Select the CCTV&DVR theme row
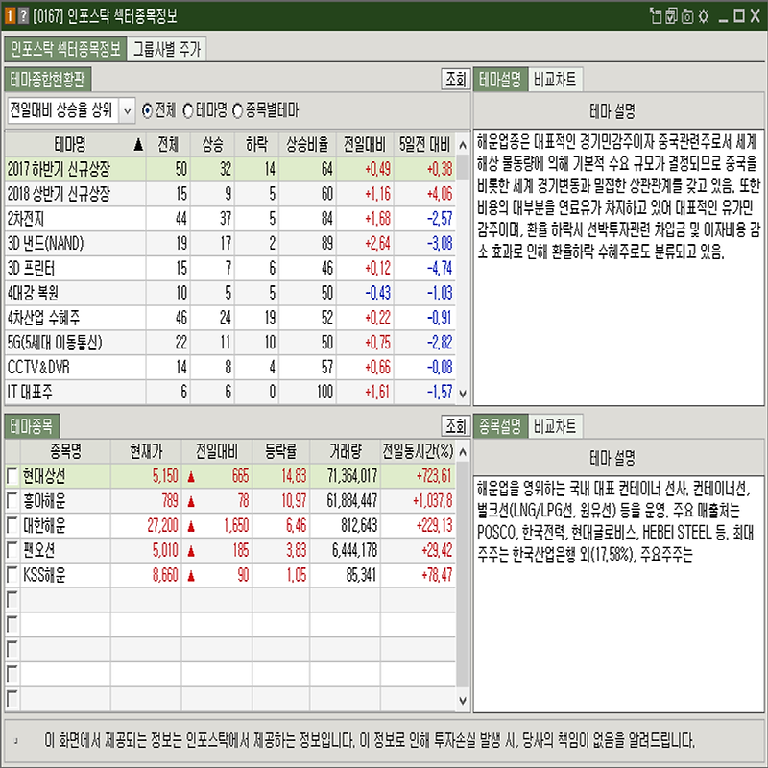 tap(230, 368)
